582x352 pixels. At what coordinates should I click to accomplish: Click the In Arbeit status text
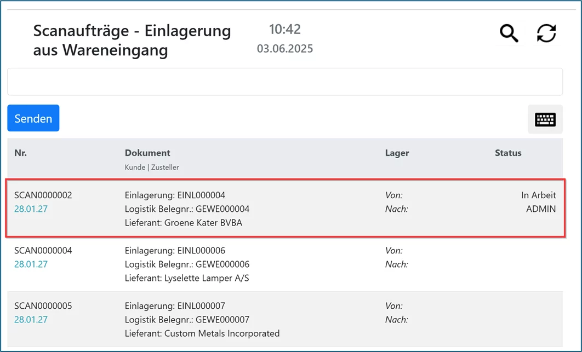pos(538,195)
